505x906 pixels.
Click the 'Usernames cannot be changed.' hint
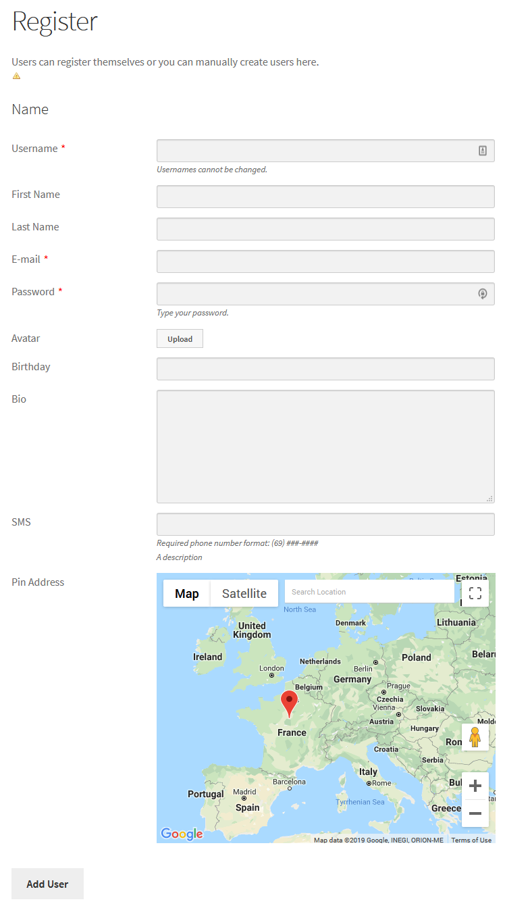click(212, 170)
